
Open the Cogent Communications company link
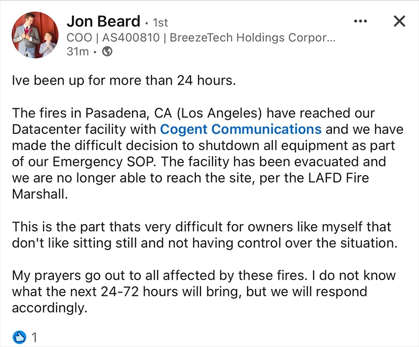pos(240,129)
